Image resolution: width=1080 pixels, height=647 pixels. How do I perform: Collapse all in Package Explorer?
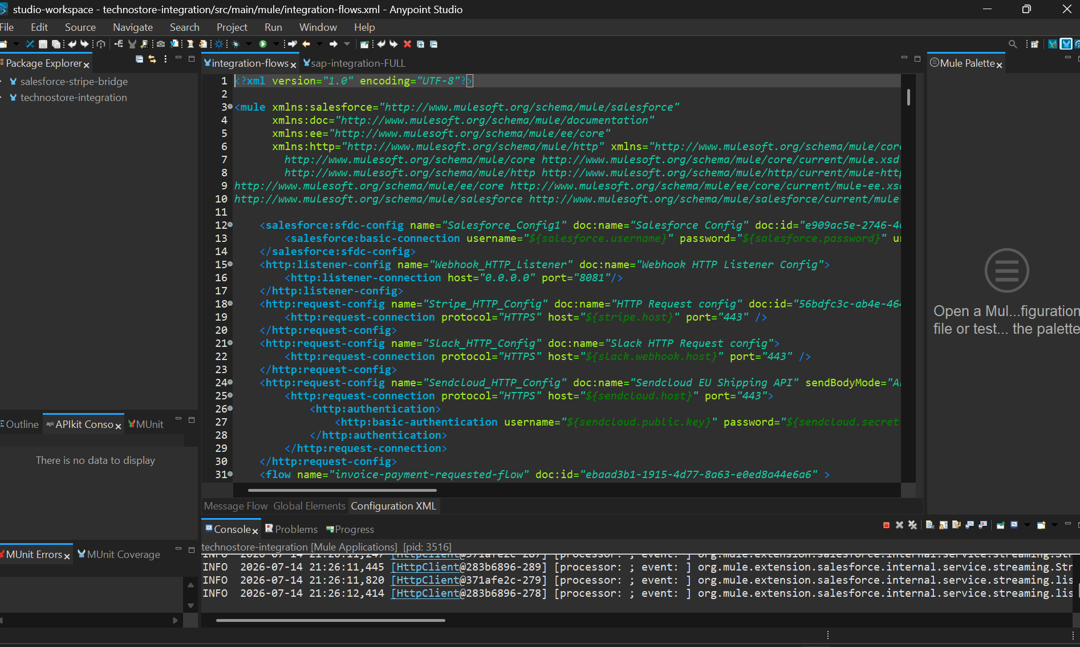pos(139,59)
